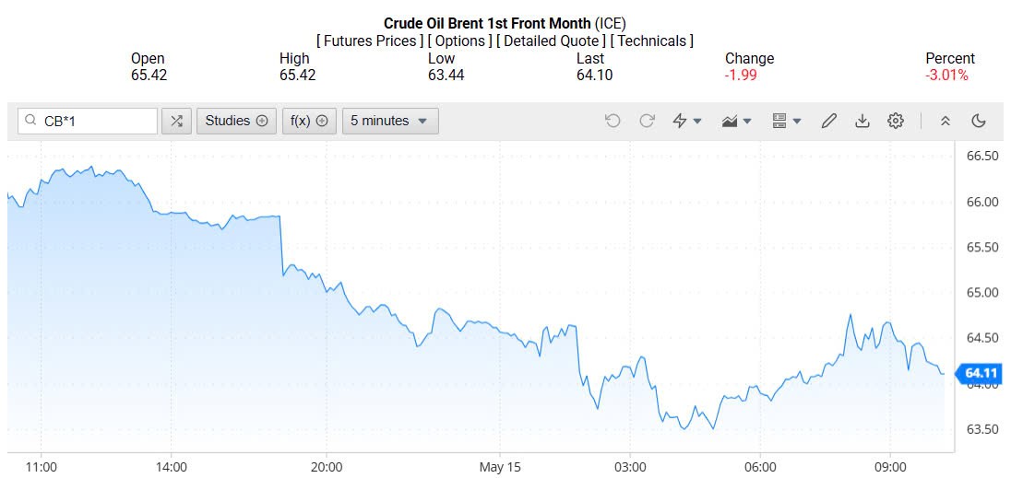Open chart settings gear

click(895, 121)
